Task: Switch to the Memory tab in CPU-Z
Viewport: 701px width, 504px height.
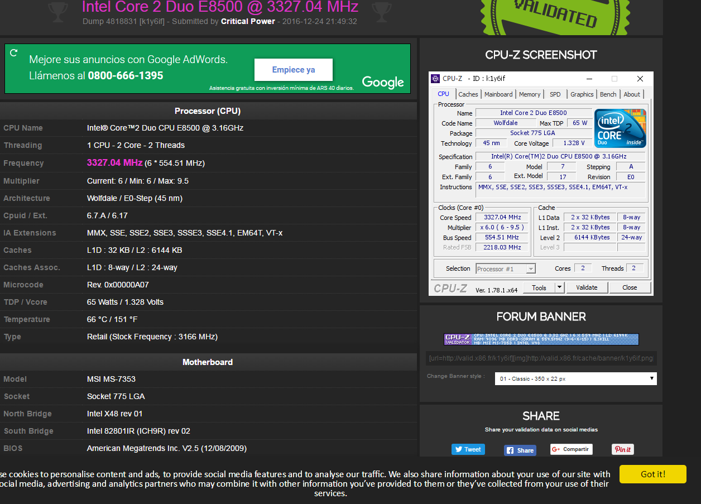Action: 529,94
